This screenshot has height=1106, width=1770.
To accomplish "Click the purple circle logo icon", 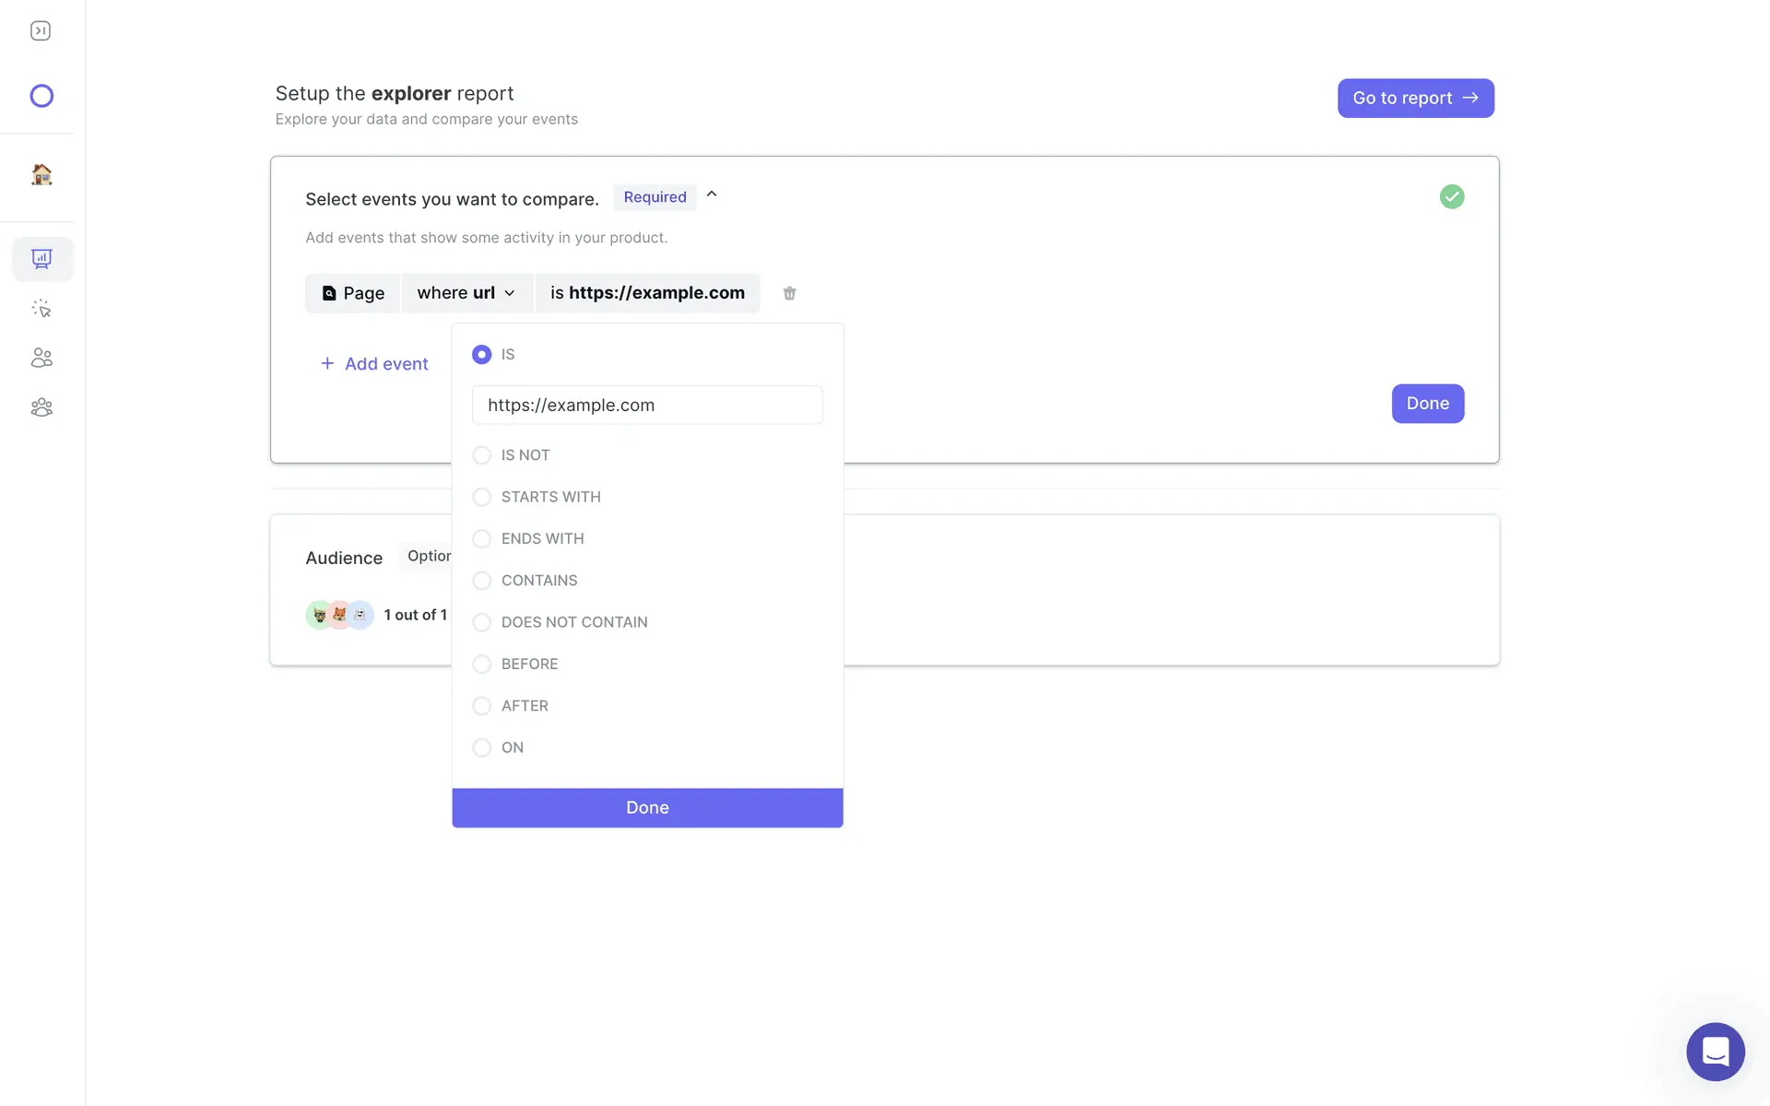I will point(41,96).
